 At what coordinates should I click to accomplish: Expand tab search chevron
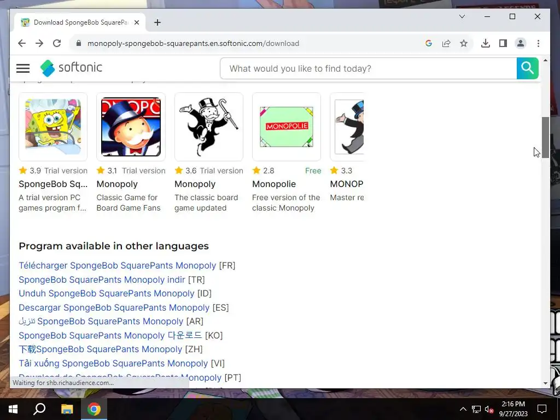(462, 16)
